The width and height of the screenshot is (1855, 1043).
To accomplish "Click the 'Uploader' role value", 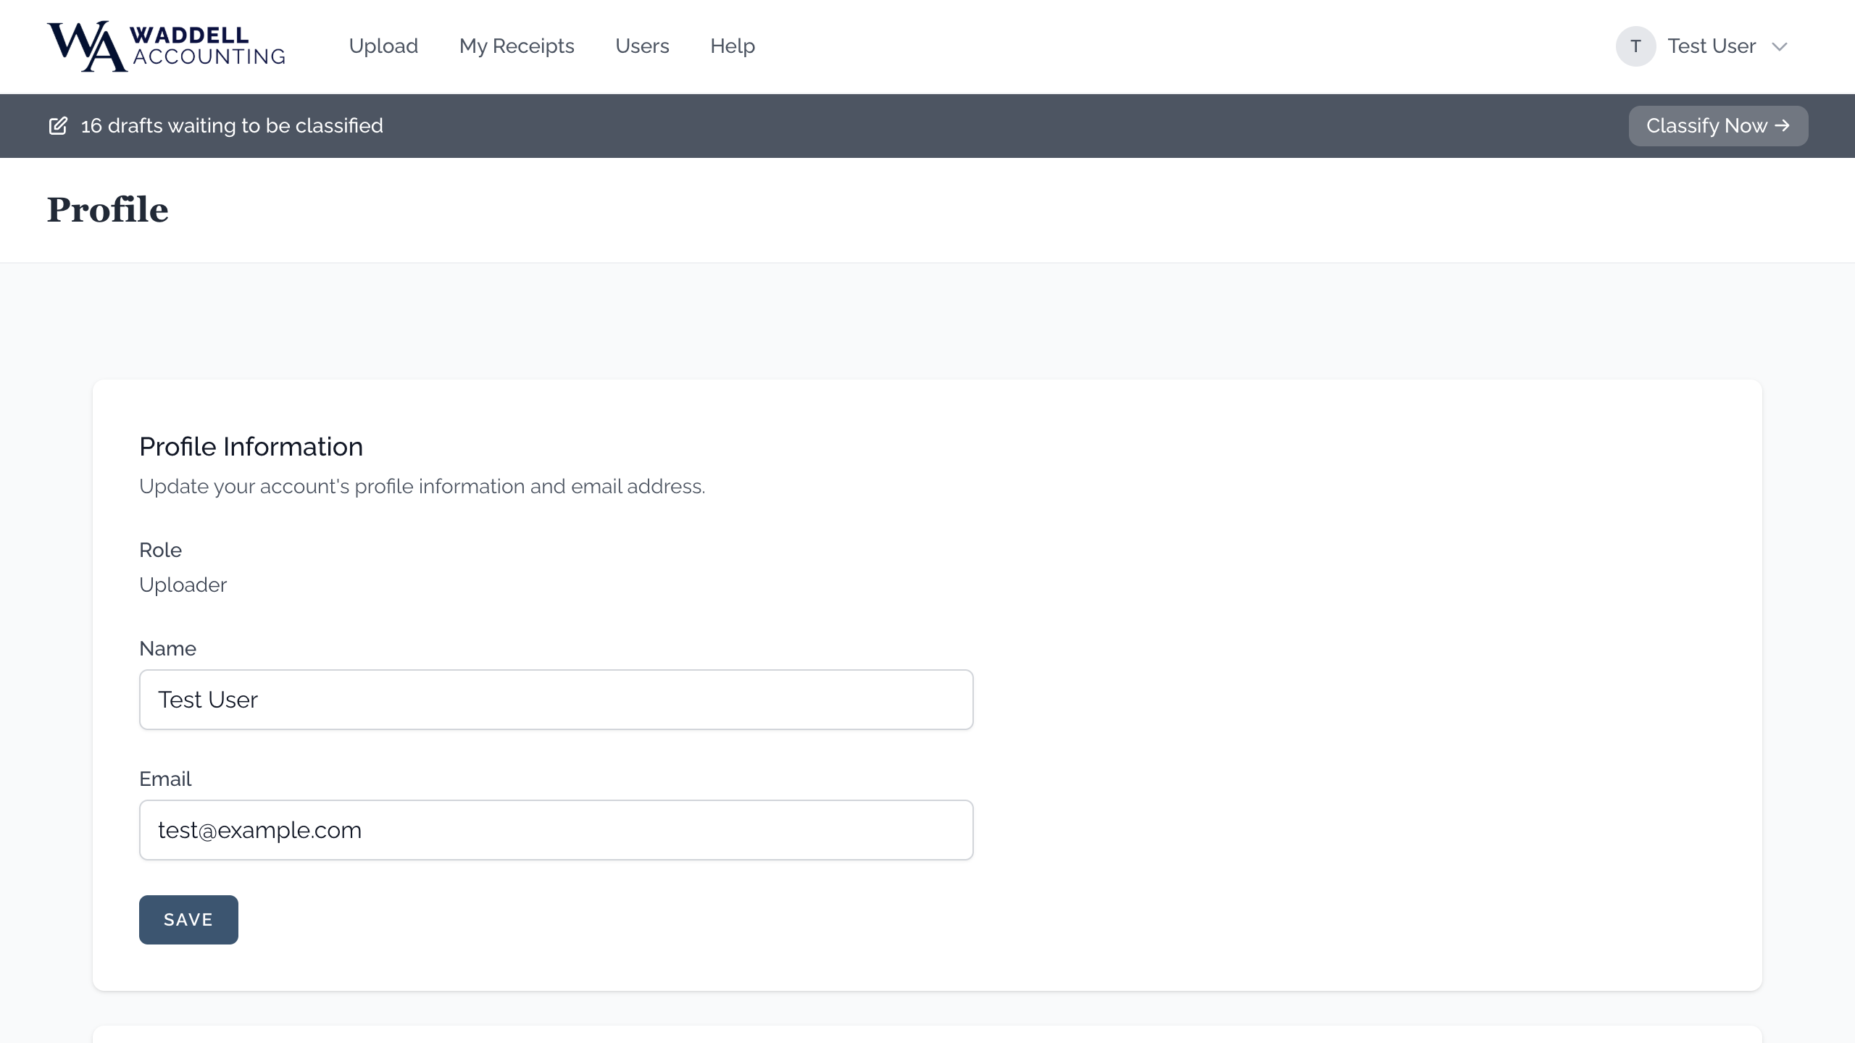I will point(183,585).
